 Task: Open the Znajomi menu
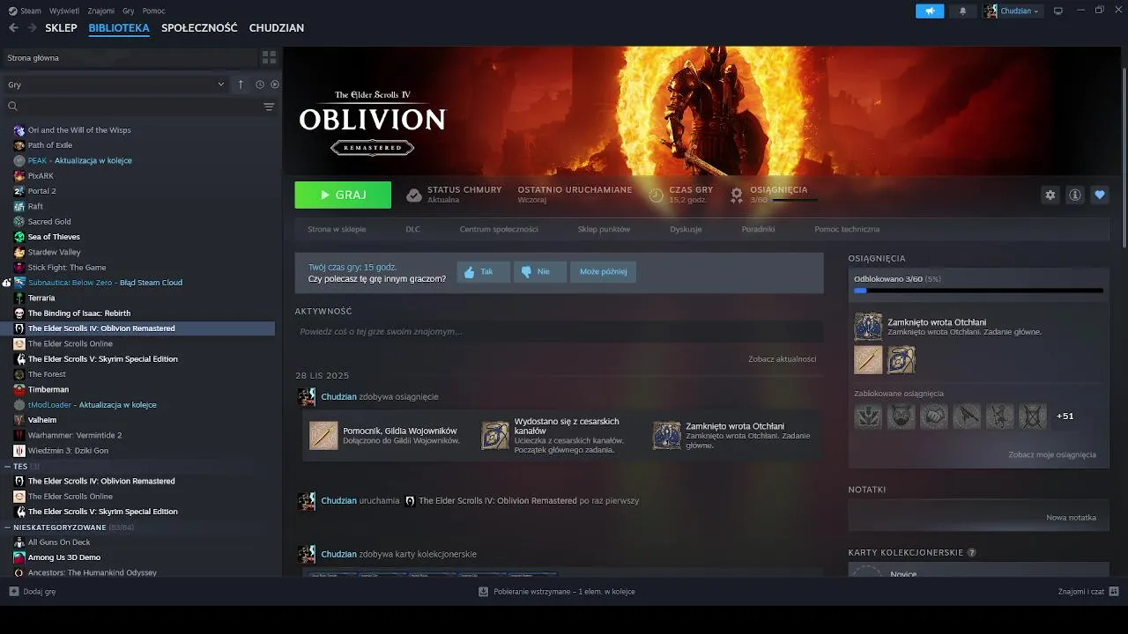click(101, 11)
